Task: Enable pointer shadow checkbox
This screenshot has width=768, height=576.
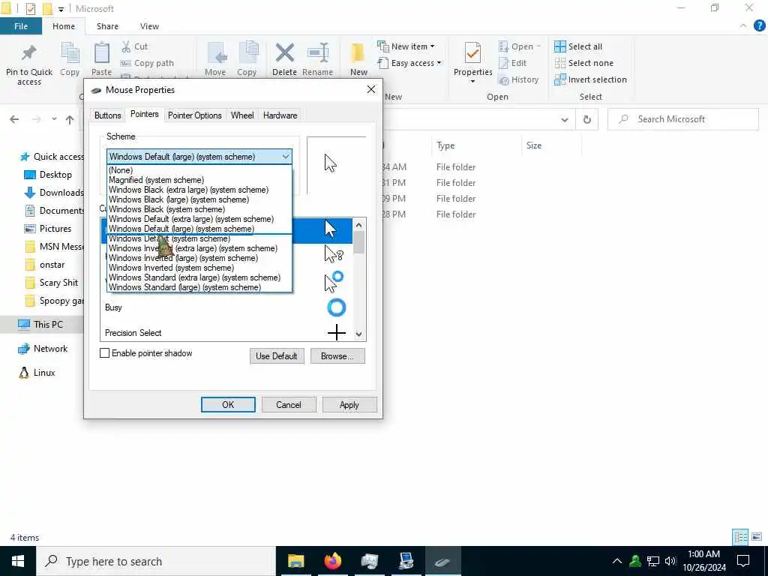Action: 105,353
